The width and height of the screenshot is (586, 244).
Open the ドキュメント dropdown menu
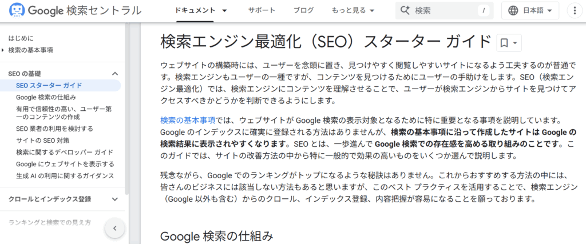[201, 10]
